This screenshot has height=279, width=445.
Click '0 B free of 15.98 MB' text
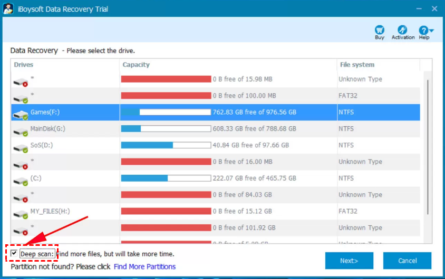tap(243, 79)
